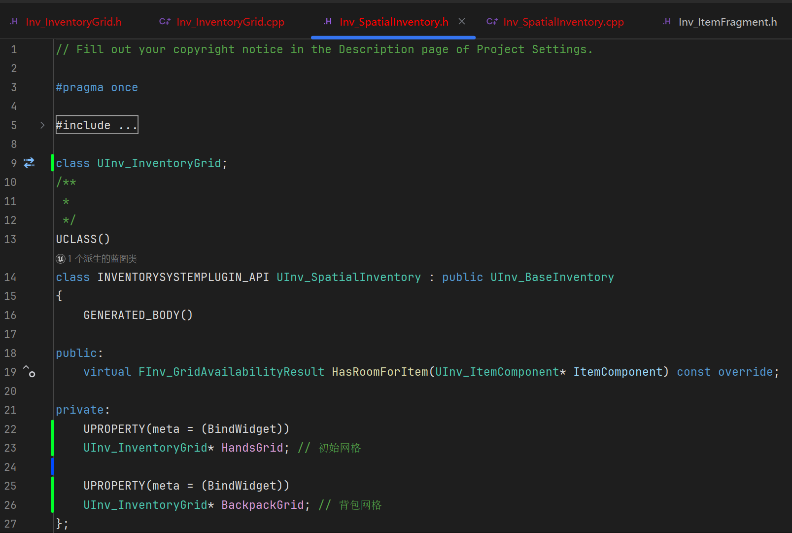Click the 'HandsGrid' member variable
Viewport: 792px width, 533px height.
tap(252, 448)
